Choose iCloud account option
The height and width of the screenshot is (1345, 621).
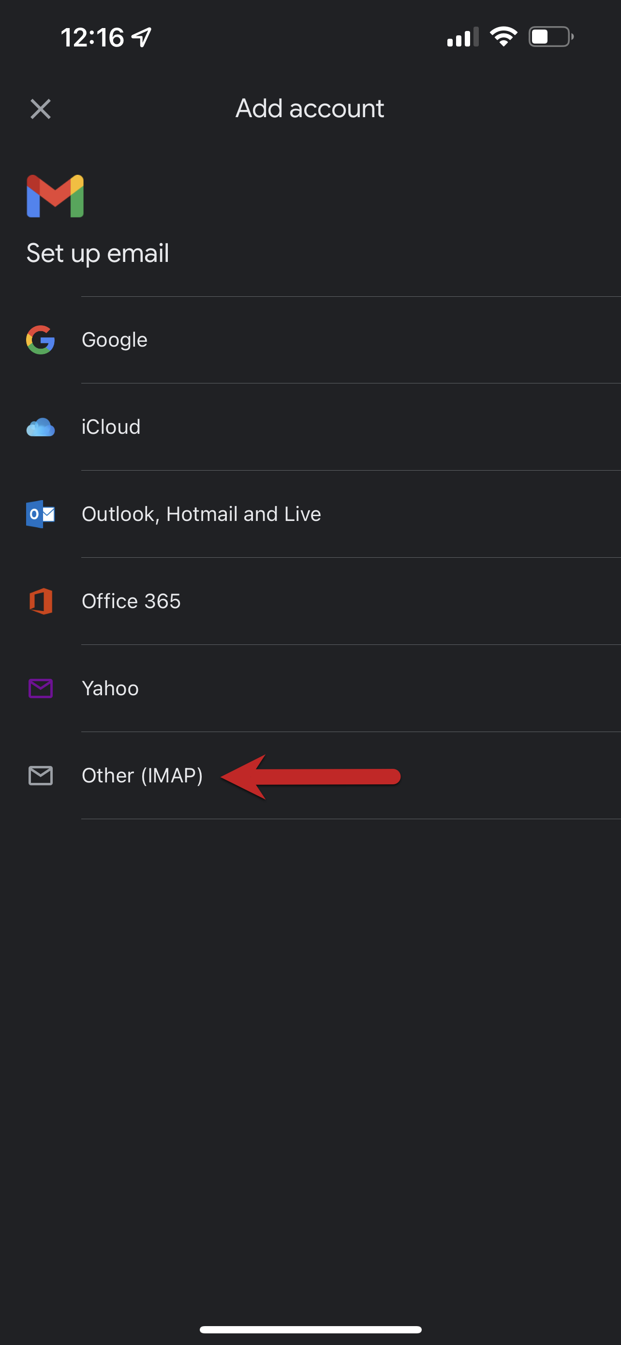tap(111, 427)
